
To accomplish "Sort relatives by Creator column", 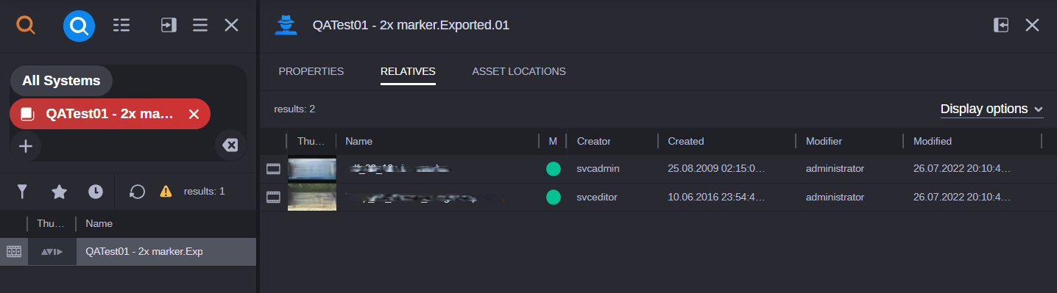I will pos(594,141).
